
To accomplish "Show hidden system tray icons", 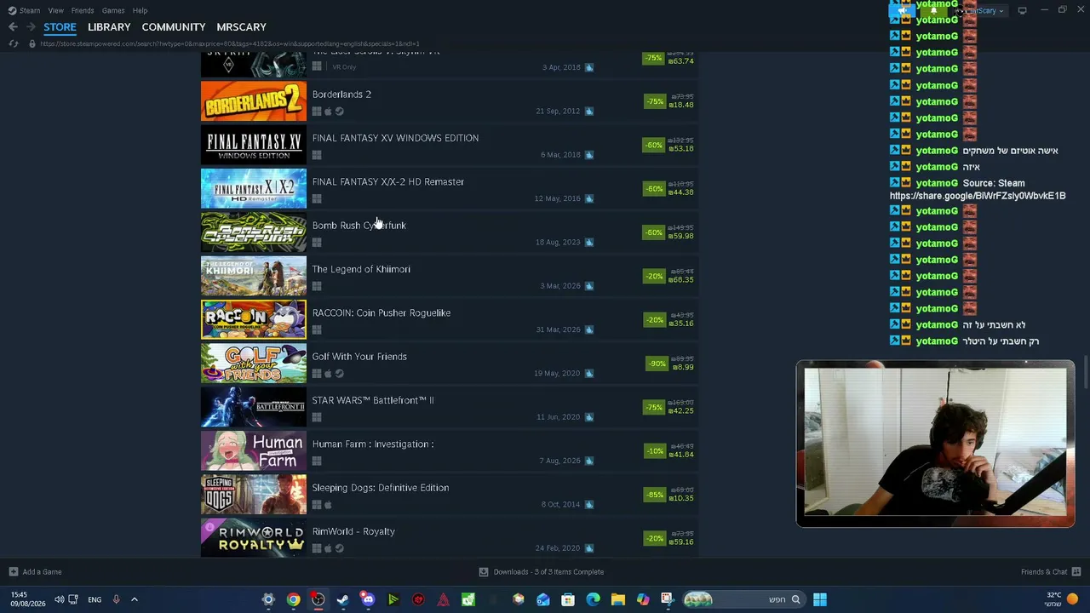I will pyautogui.click(x=134, y=599).
